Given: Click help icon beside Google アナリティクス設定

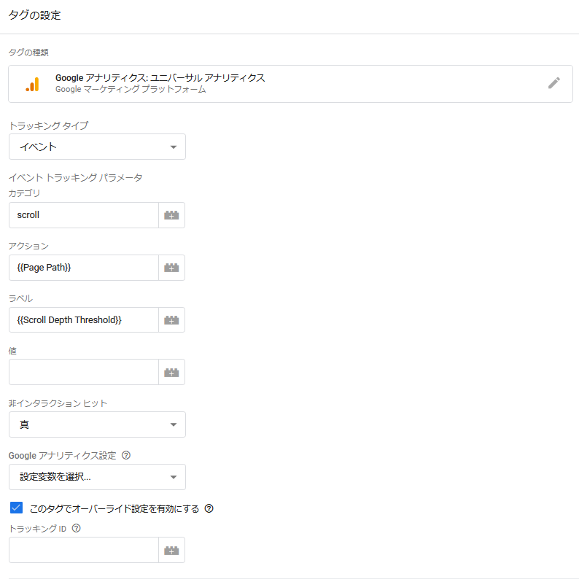Looking at the screenshot, I should (126, 455).
